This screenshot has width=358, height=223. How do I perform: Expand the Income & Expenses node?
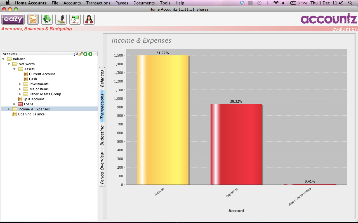point(9,109)
